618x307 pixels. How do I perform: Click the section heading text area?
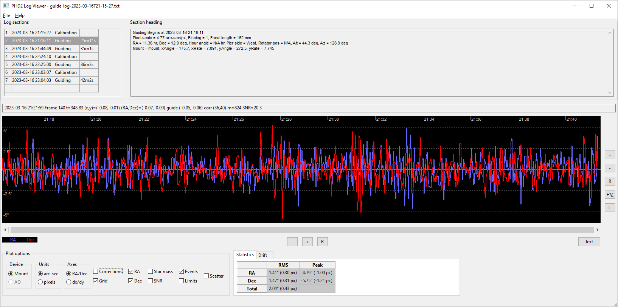(x=372, y=63)
